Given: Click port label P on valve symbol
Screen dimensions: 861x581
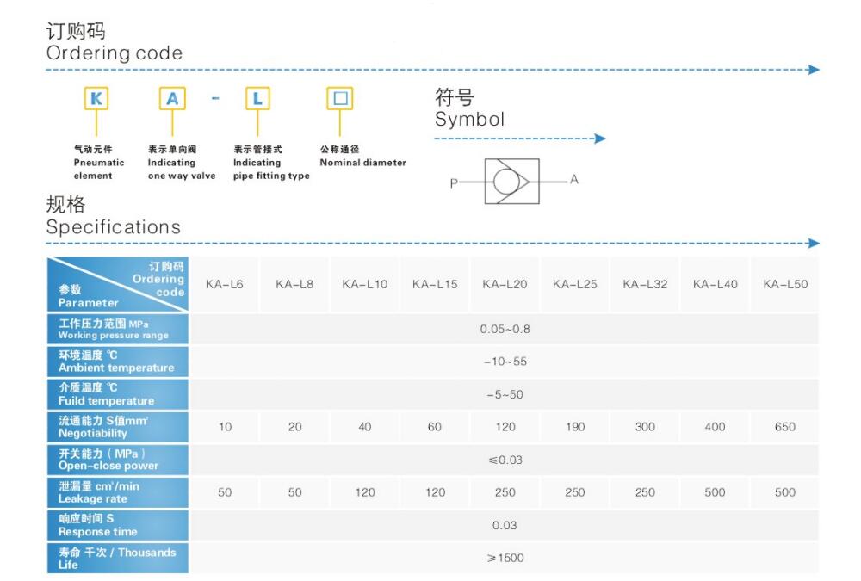Looking at the screenshot, I should [454, 182].
